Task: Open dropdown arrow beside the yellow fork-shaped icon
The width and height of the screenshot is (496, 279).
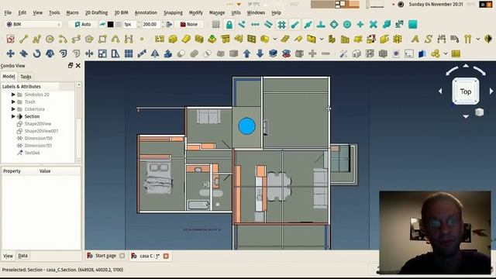Action: coord(477,40)
